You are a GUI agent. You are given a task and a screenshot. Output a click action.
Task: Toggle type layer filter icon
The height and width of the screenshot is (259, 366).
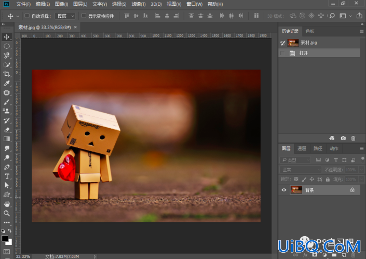pos(336,160)
